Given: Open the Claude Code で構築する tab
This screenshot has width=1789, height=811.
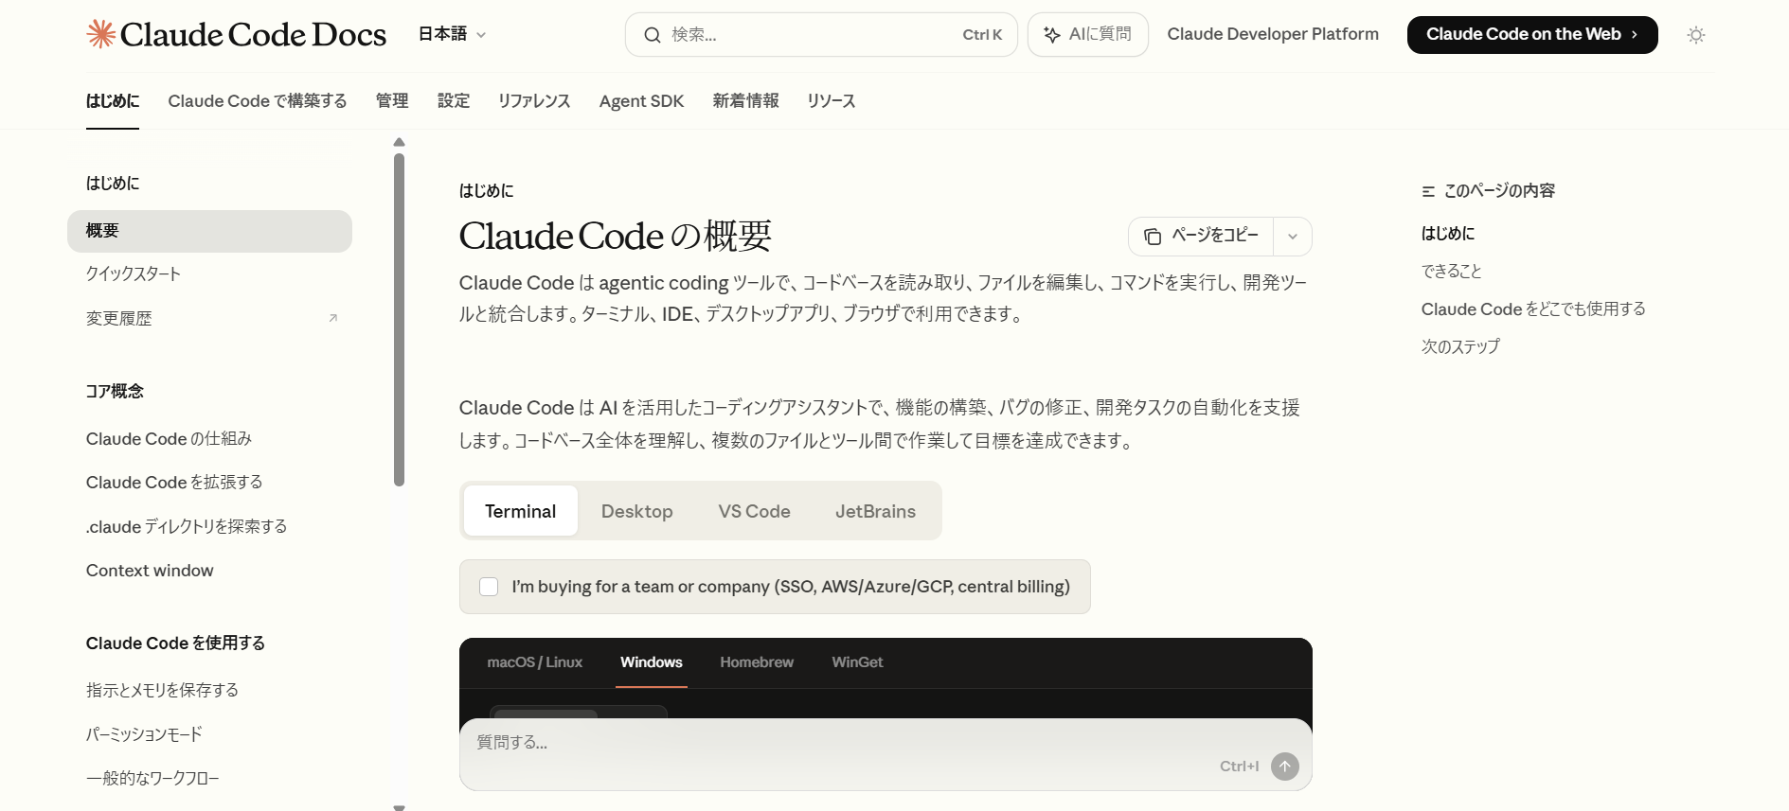Looking at the screenshot, I should tap(258, 101).
